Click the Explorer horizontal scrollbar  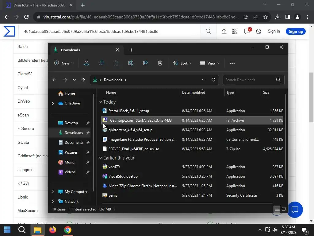pyautogui.click(x=187, y=203)
